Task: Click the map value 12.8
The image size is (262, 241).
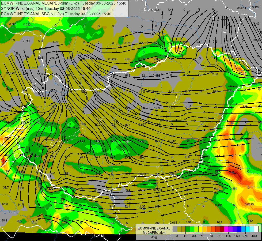Action: point(219,222)
